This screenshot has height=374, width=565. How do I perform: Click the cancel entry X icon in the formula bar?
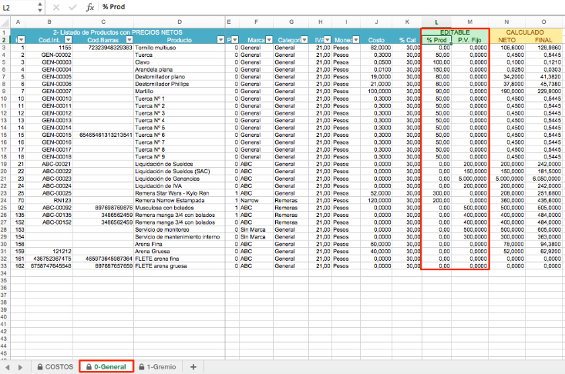[55, 7]
